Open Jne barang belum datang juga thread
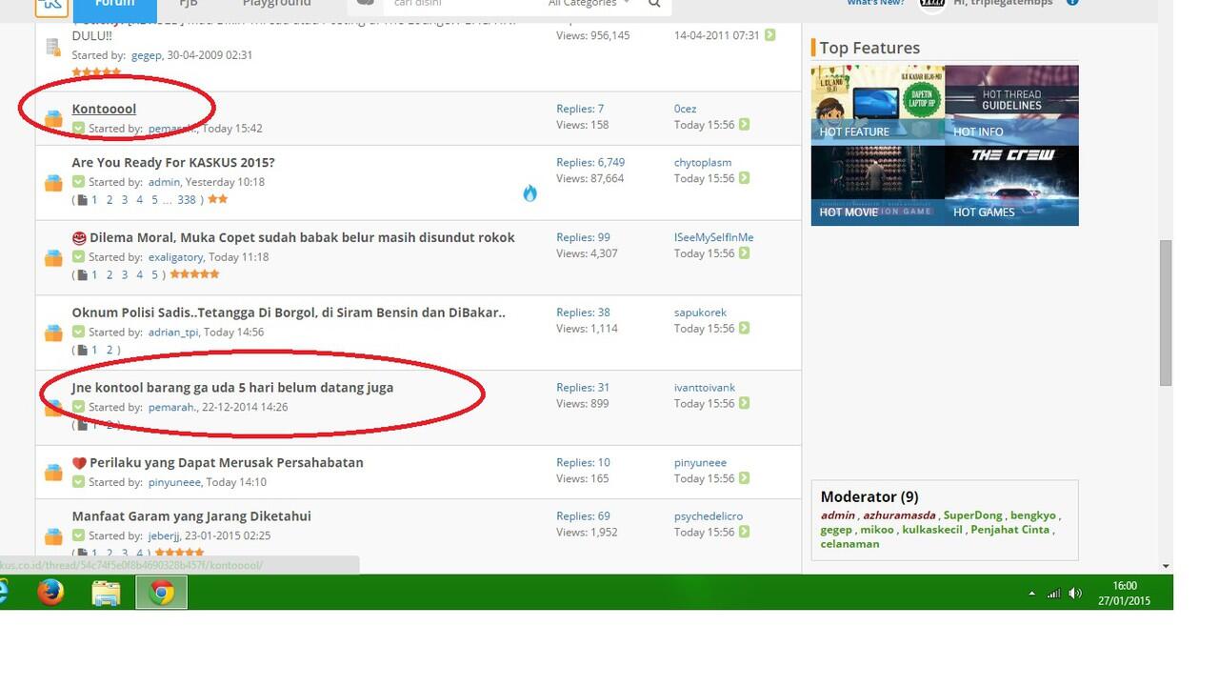The height and width of the screenshot is (686, 1219). (232, 387)
